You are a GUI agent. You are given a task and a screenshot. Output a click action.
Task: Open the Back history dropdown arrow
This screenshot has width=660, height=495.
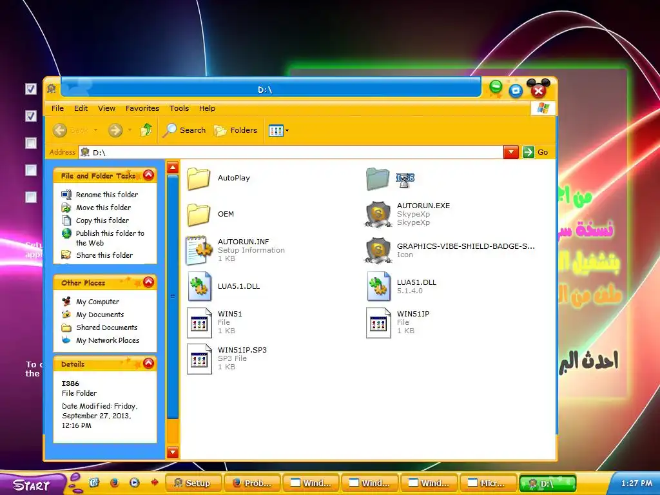(95, 130)
